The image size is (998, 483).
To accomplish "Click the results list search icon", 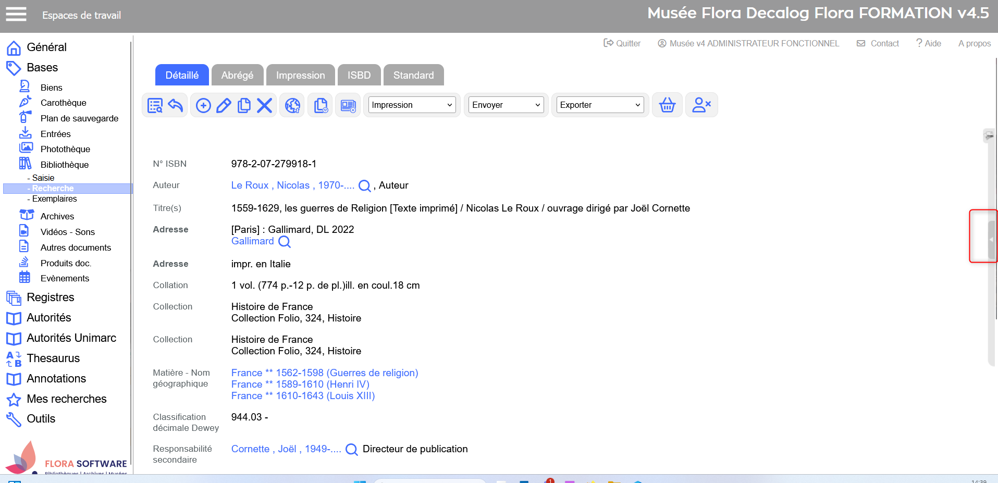I will tap(155, 105).
